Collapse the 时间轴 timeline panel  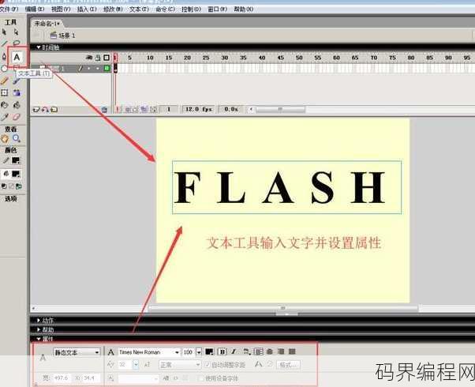[39, 47]
